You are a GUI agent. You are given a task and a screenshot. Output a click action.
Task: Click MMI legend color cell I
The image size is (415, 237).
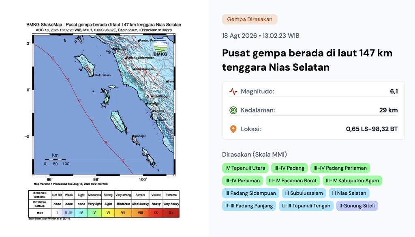[57, 213]
